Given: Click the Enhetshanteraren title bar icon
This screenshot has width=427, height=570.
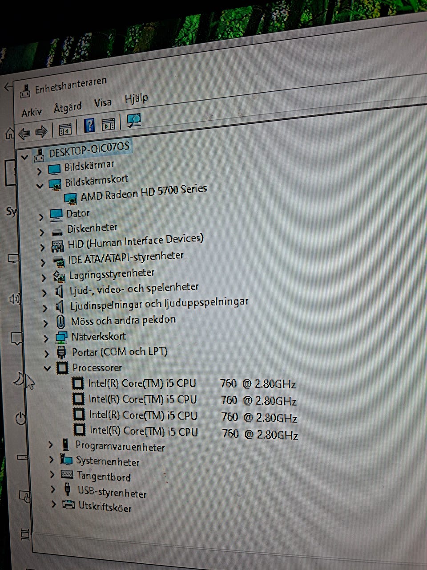Looking at the screenshot, I should [26, 92].
